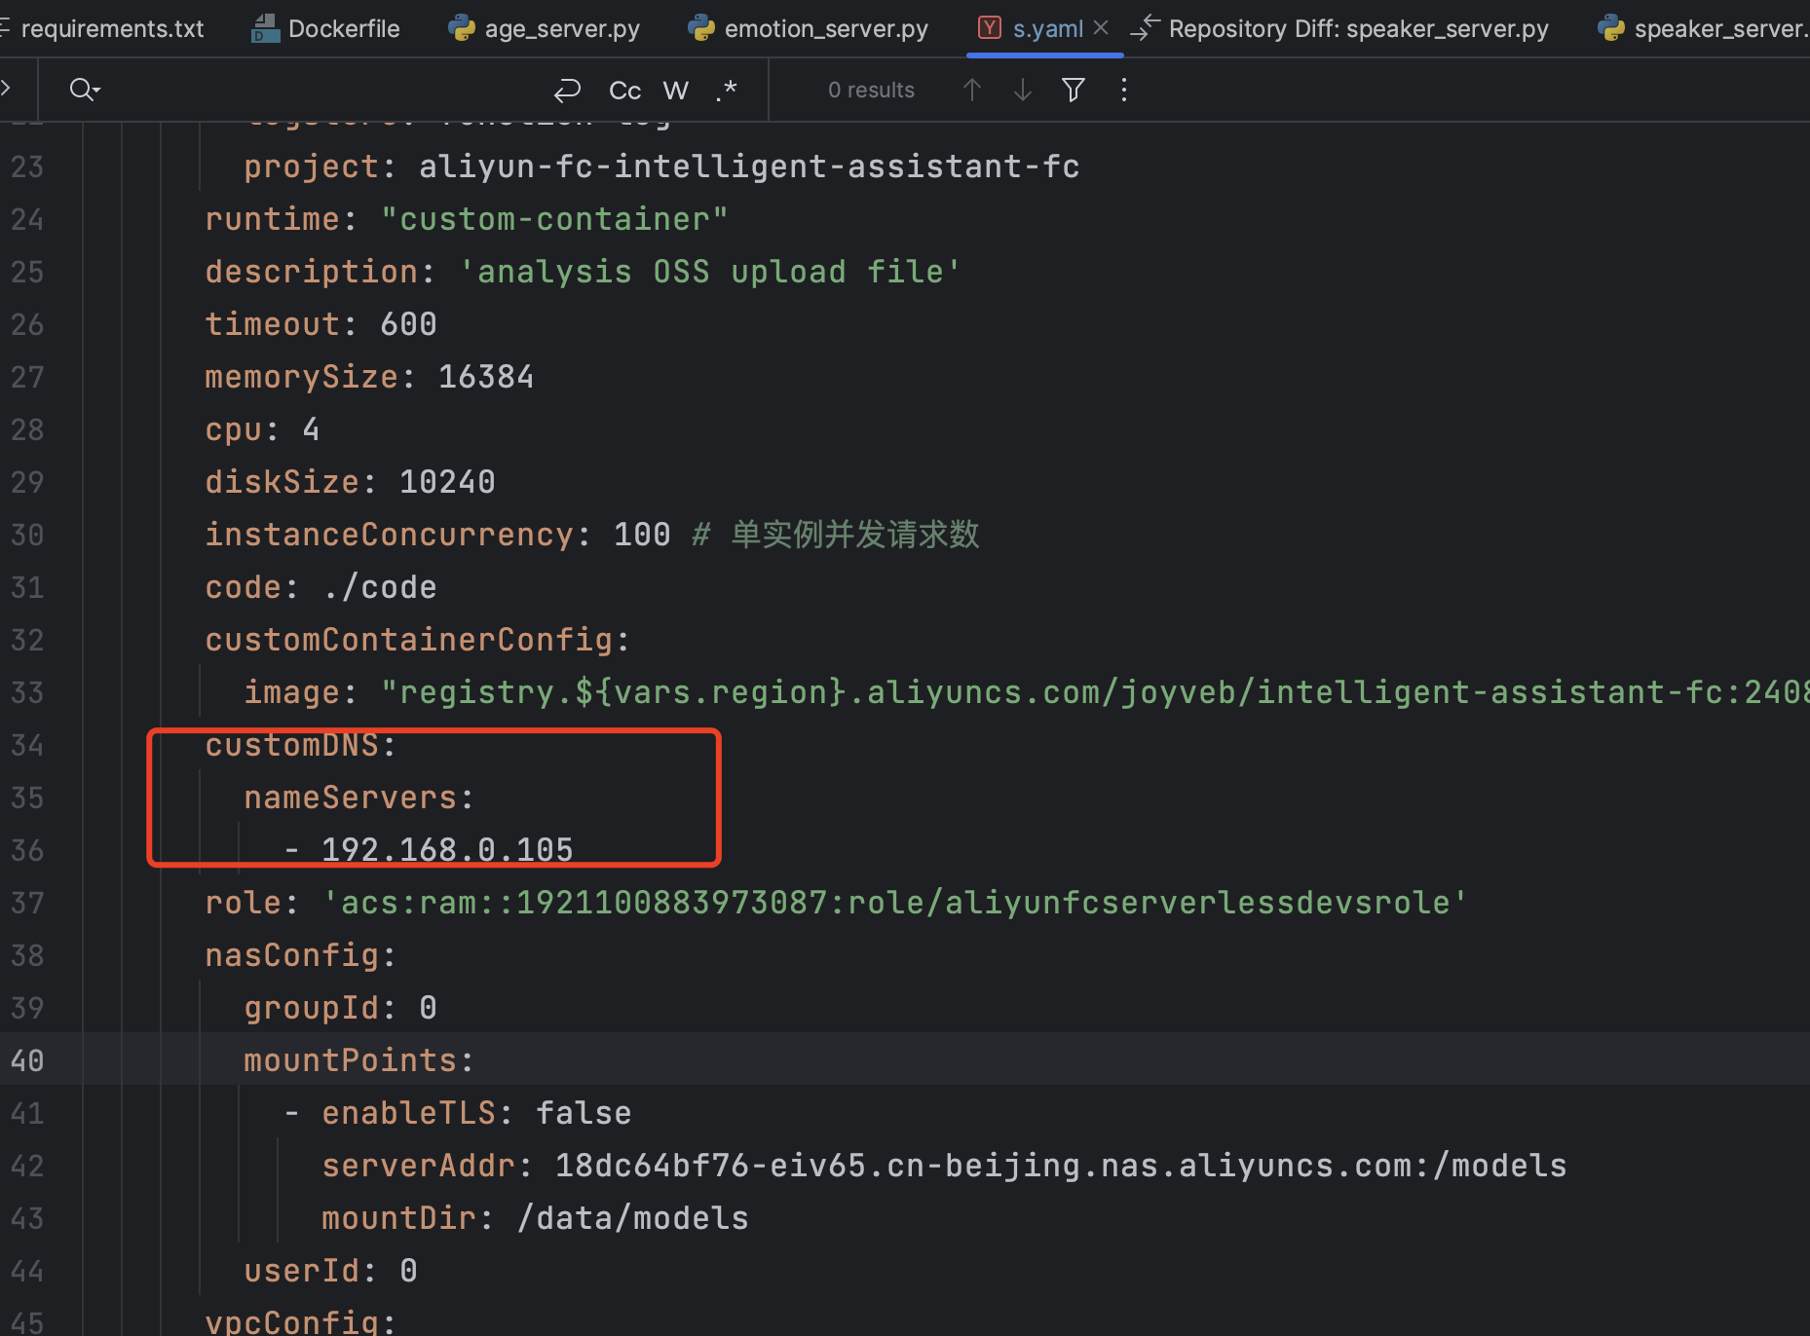Click the nasConfig key

291,955
